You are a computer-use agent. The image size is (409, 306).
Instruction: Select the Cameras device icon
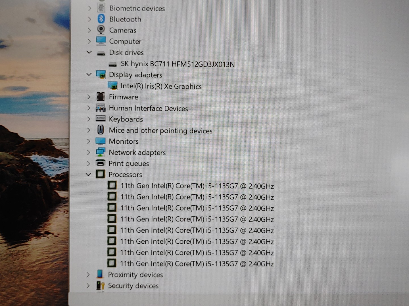(x=101, y=30)
